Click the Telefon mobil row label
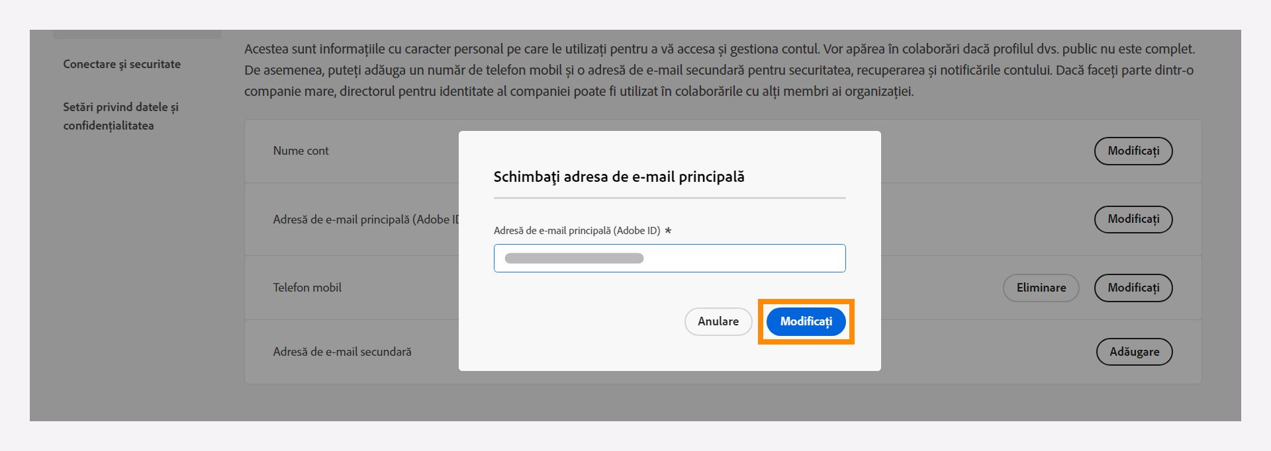 [308, 288]
